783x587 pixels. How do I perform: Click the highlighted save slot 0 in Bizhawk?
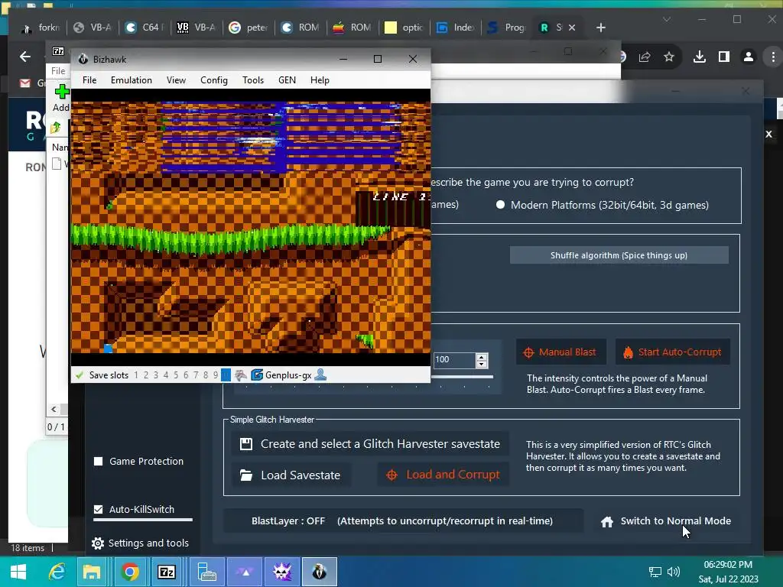tap(226, 375)
